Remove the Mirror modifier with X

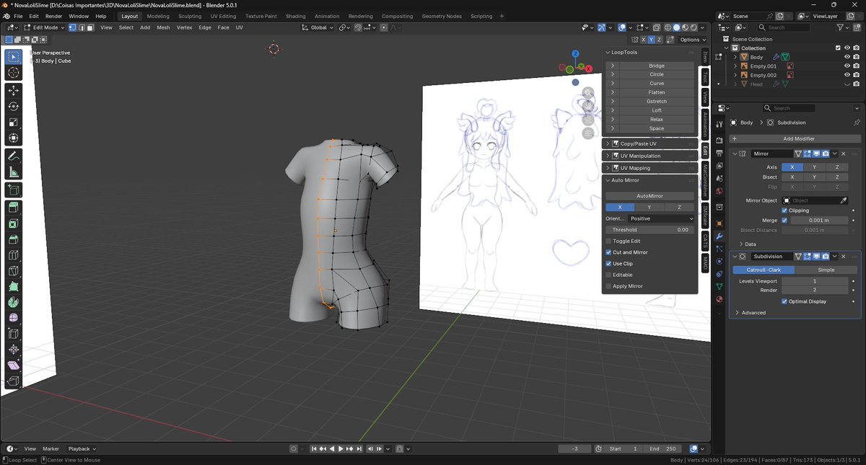[x=844, y=154]
